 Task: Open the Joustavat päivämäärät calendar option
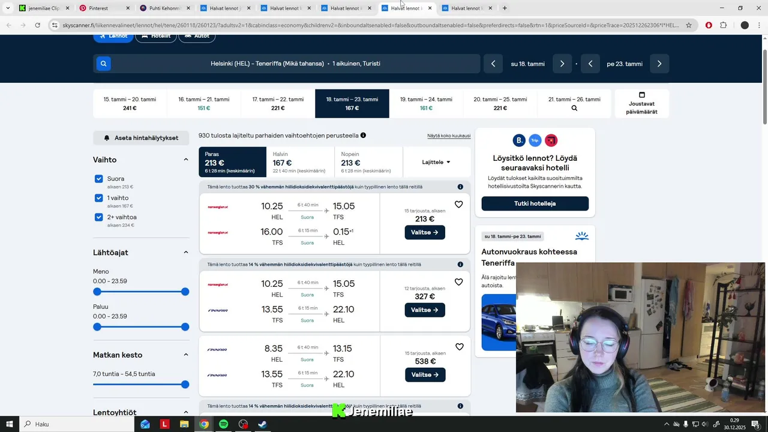[x=641, y=103]
